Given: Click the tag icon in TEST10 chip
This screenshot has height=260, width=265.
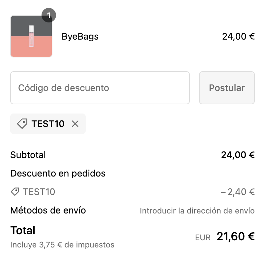Looking at the screenshot, I should pyautogui.click(x=22, y=123).
